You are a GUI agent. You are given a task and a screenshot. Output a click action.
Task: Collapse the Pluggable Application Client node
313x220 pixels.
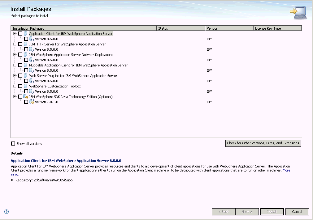point(15,65)
